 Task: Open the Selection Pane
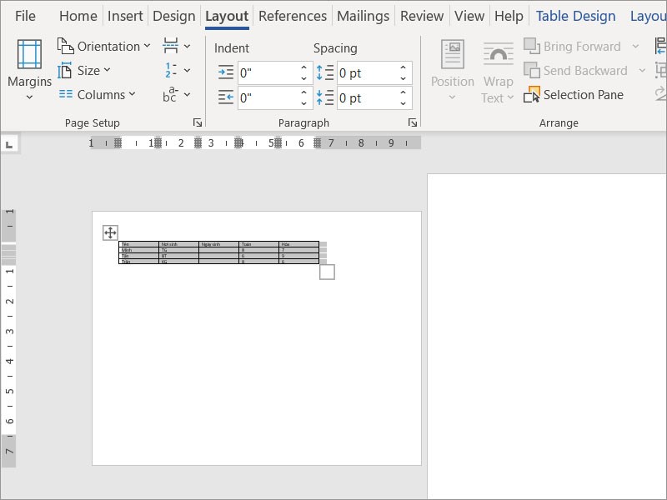click(574, 95)
